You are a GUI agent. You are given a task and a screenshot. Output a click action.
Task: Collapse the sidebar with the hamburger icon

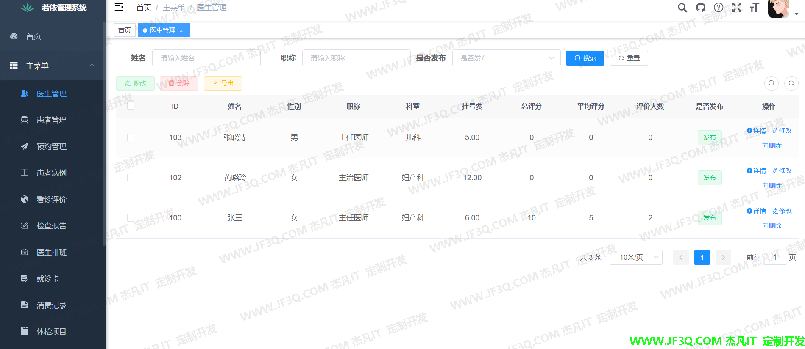pos(119,7)
